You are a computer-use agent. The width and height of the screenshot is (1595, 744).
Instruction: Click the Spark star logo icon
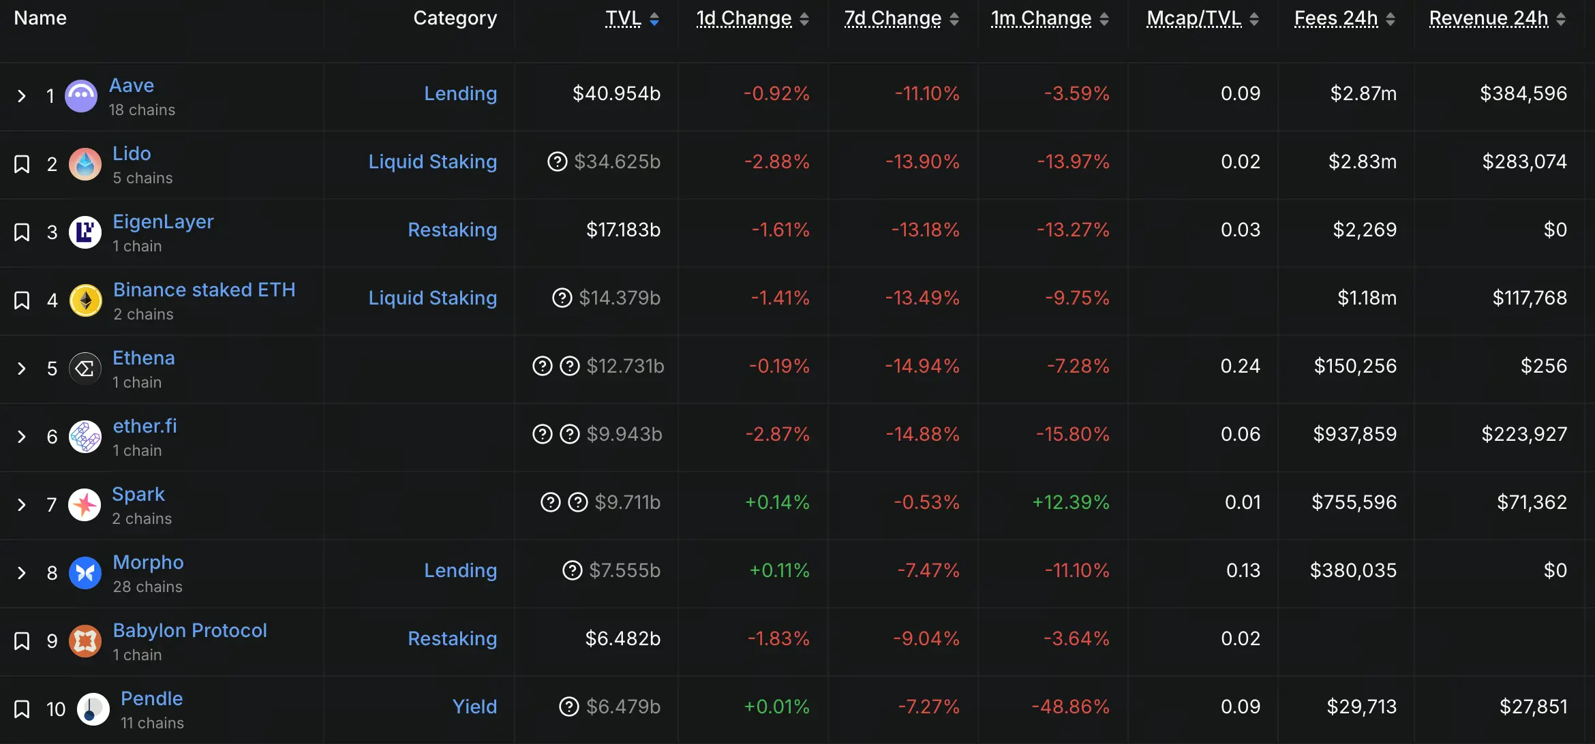[x=85, y=505]
